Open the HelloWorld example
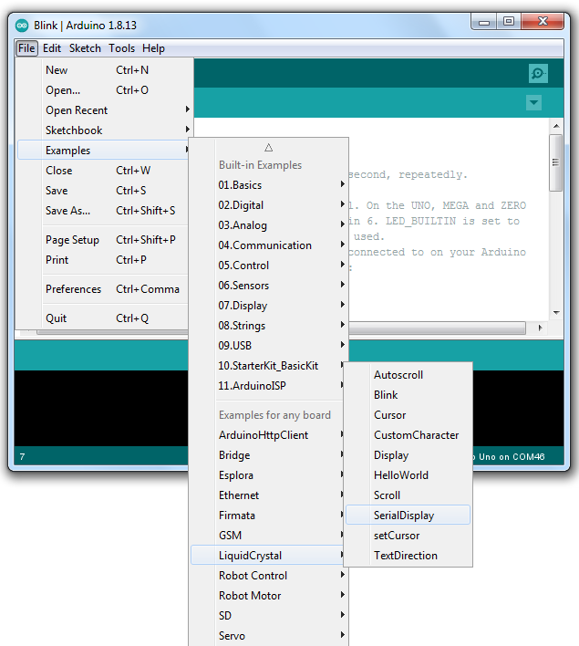The width and height of the screenshot is (579, 646). pos(408,475)
